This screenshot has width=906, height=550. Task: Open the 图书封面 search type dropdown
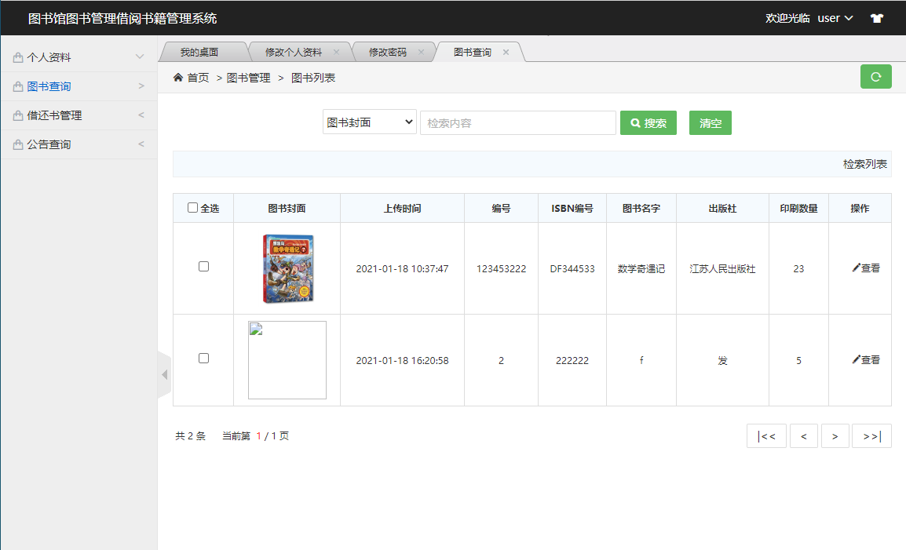(x=369, y=122)
